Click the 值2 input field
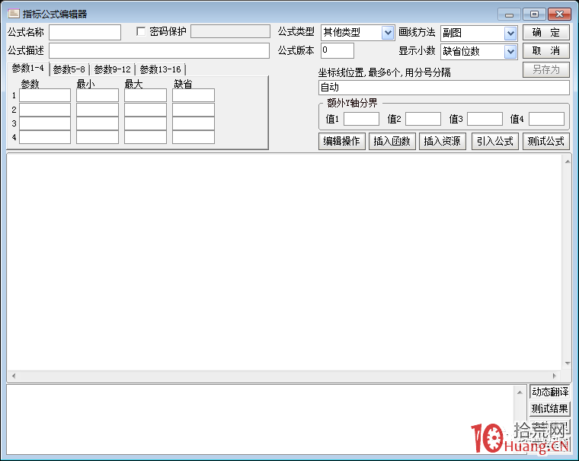Image resolution: width=579 pixels, height=461 pixels. [x=423, y=119]
